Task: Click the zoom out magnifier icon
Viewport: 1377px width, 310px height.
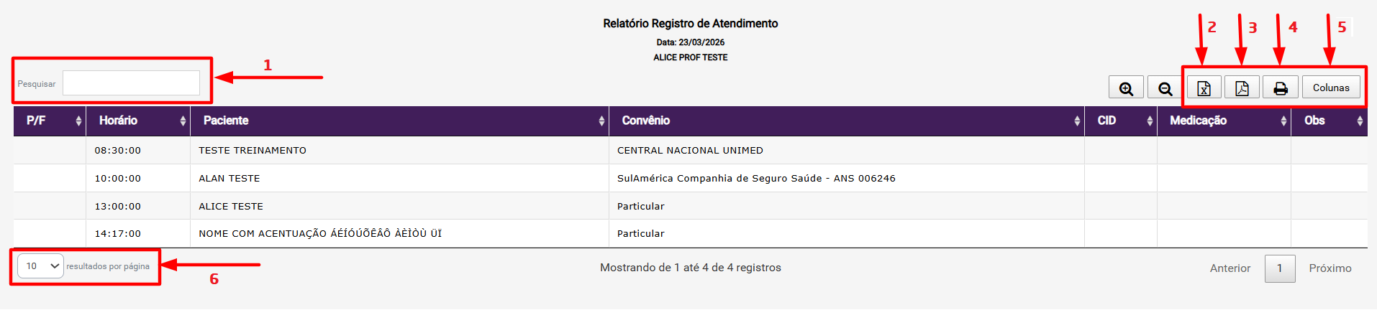Action: click(1165, 88)
